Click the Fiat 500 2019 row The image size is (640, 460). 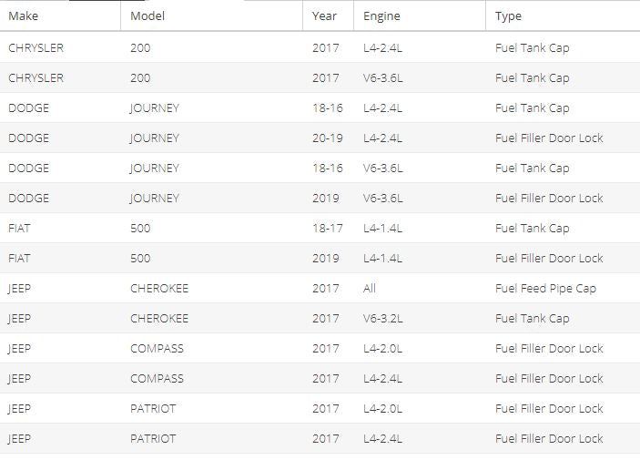pos(320,258)
